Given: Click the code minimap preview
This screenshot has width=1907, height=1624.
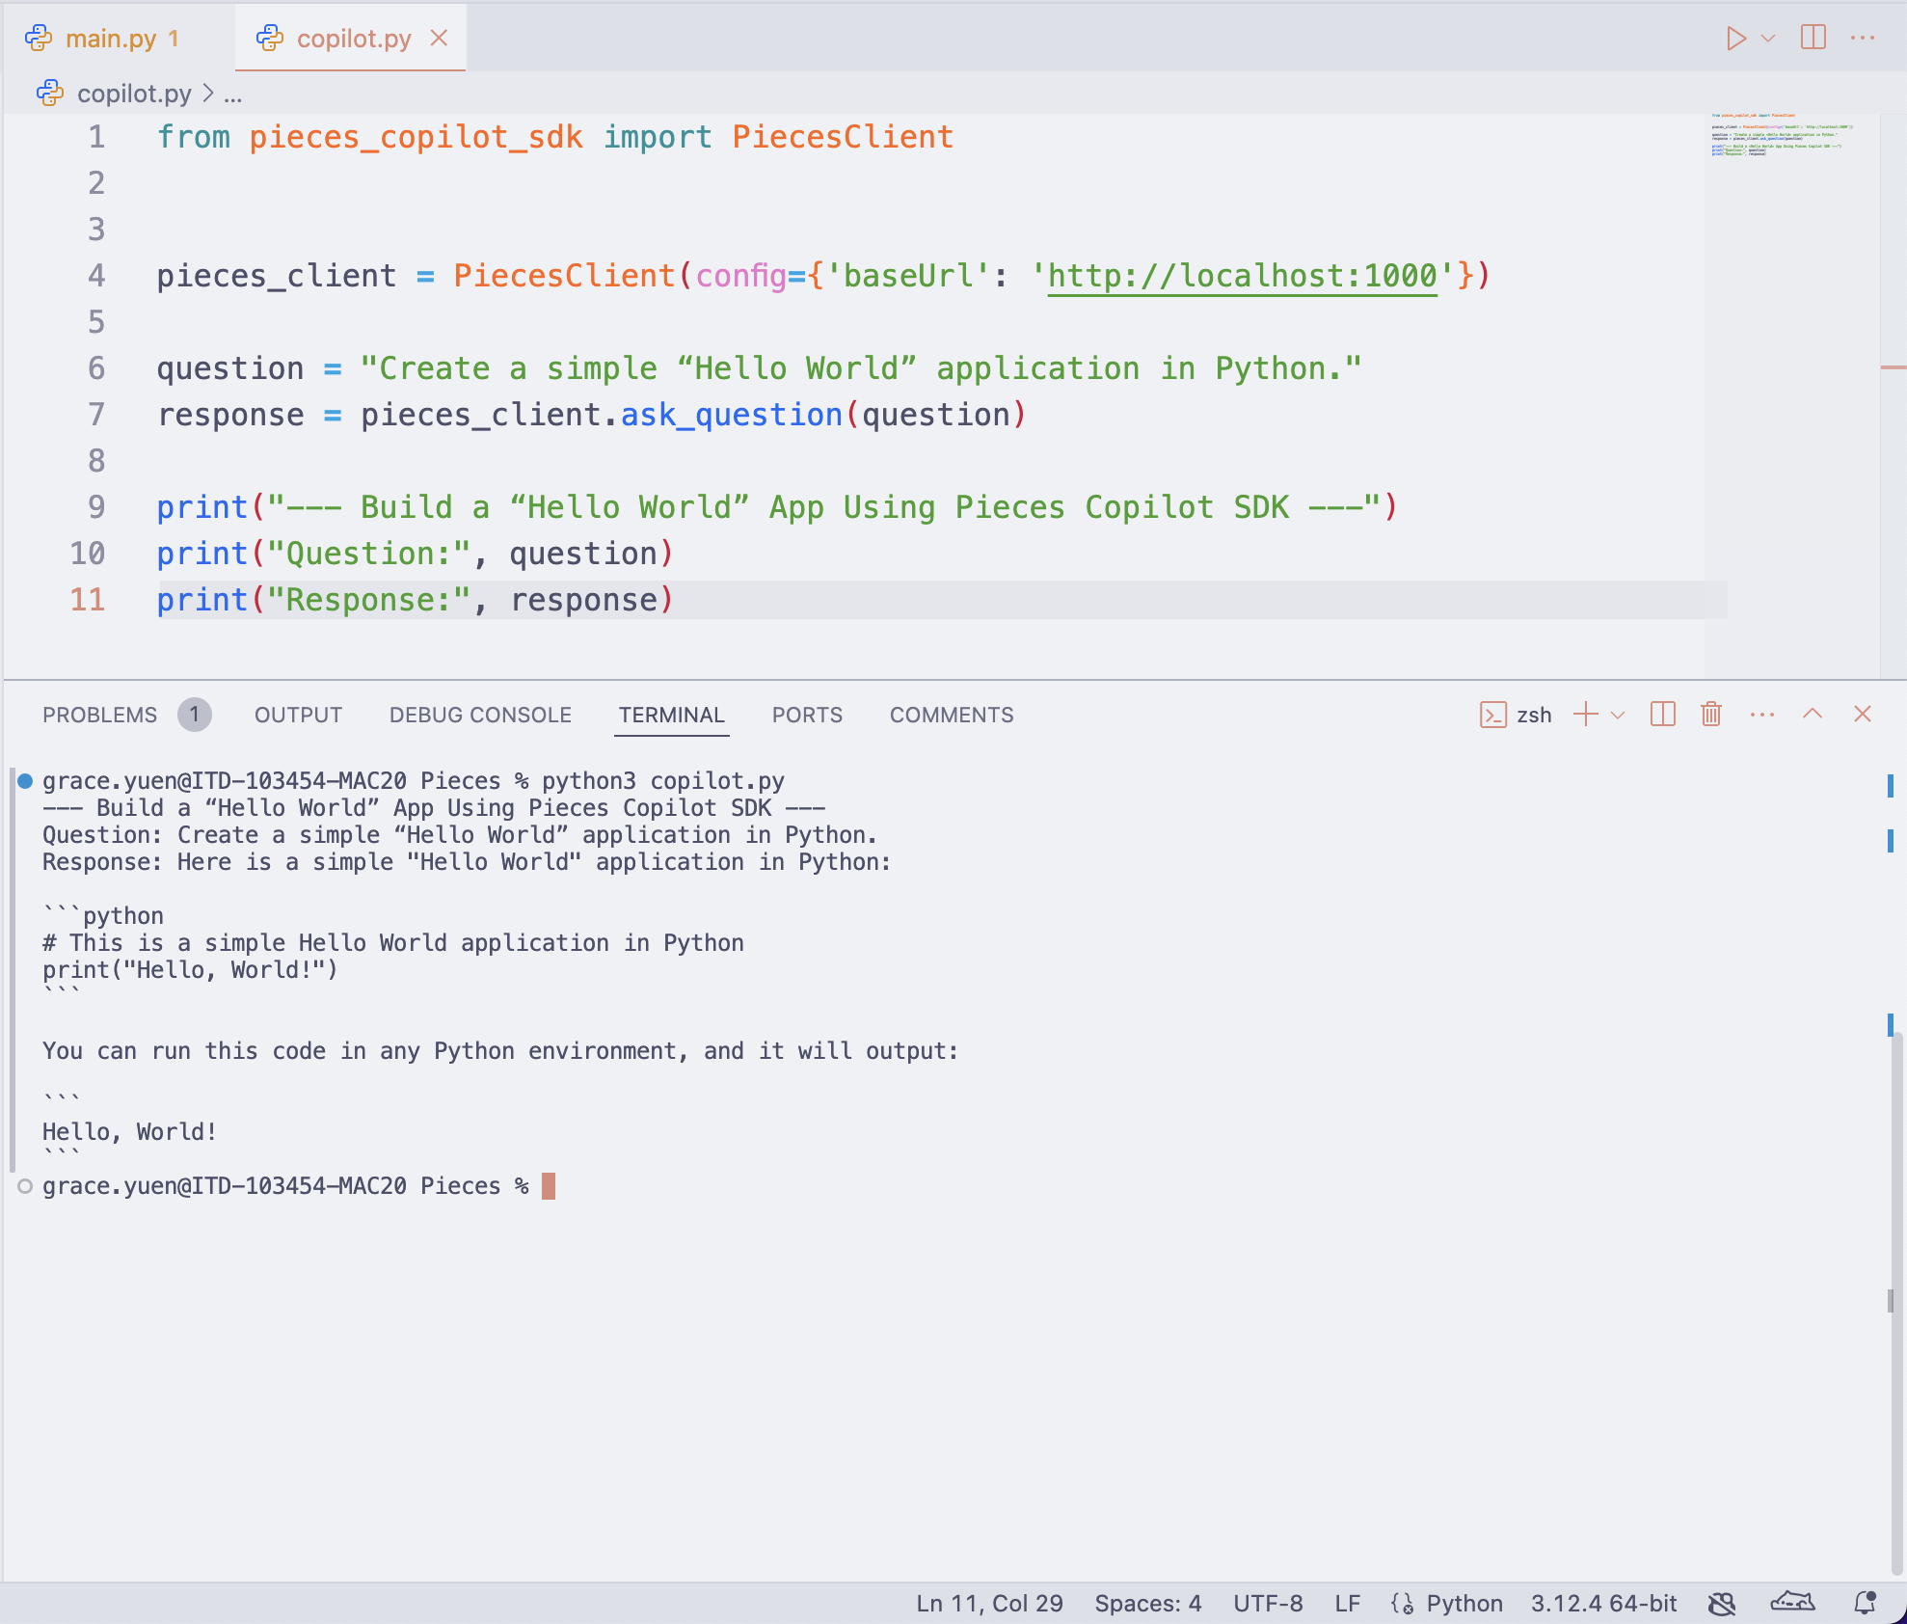Looking at the screenshot, I should pos(1779,135).
